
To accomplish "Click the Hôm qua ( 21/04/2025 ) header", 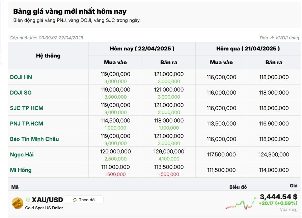I will click(x=248, y=48).
